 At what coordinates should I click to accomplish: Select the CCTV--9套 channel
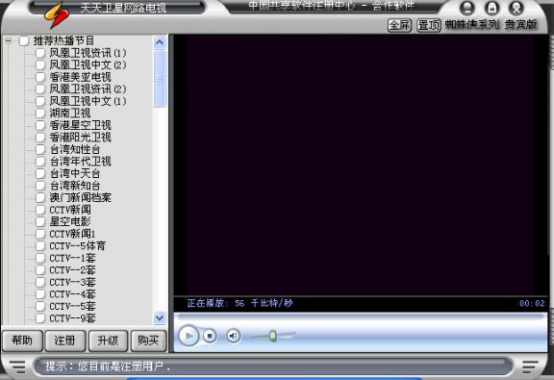pyautogui.click(x=72, y=318)
